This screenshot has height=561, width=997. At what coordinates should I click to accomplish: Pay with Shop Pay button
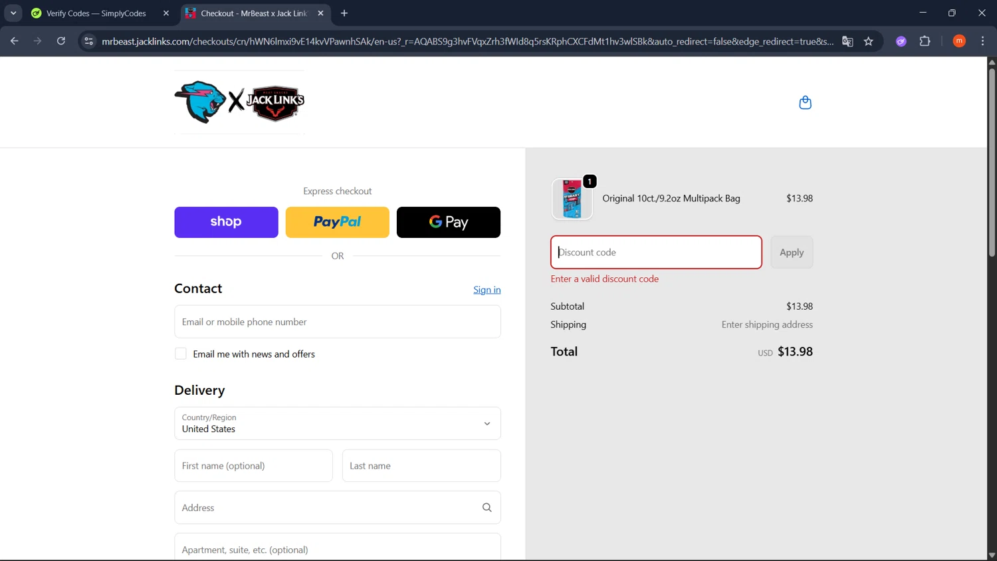(226, 222)
